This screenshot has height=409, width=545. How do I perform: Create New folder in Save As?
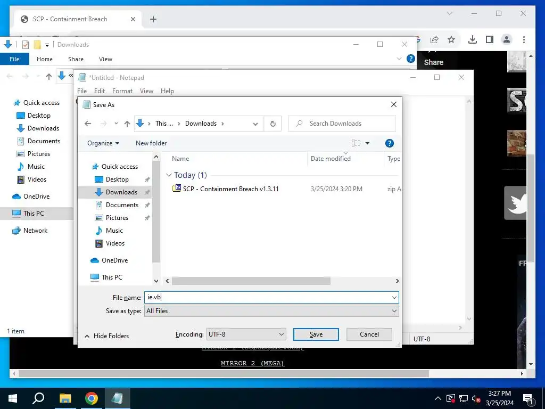pyautogui.click(x=151, y=143)
